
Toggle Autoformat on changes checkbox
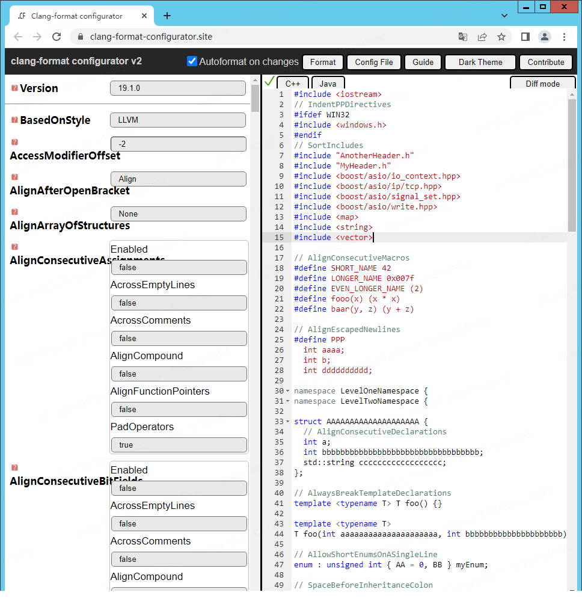click(192, 61)
